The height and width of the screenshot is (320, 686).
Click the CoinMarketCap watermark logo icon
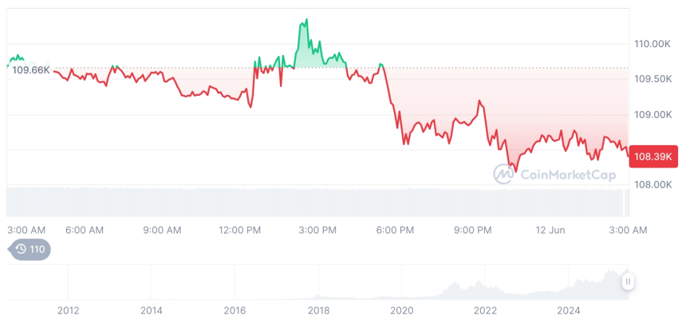[503, 174]
